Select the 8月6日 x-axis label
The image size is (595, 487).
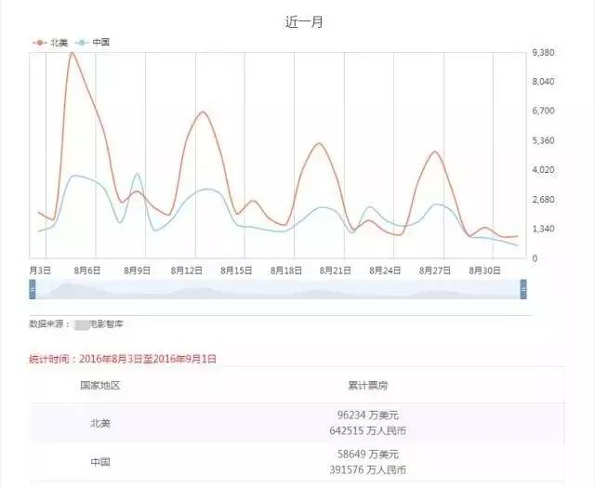87,270
